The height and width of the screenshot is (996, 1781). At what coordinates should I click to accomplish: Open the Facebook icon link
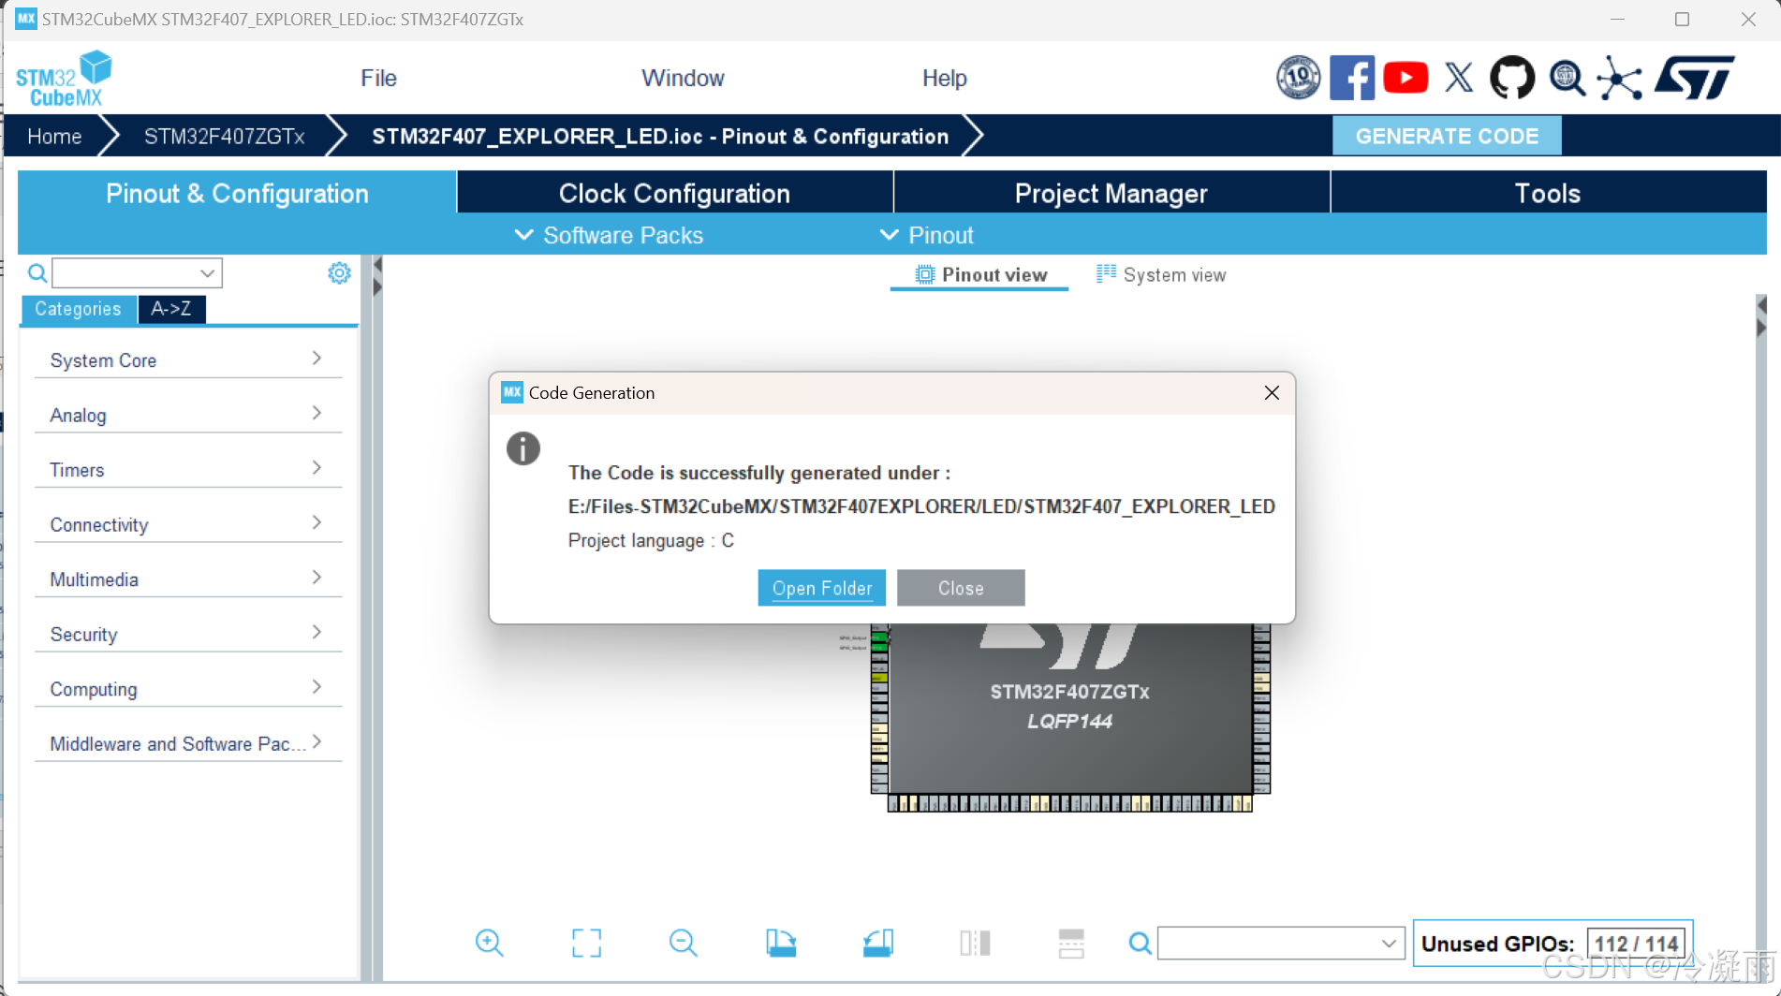click(1352, 78)
